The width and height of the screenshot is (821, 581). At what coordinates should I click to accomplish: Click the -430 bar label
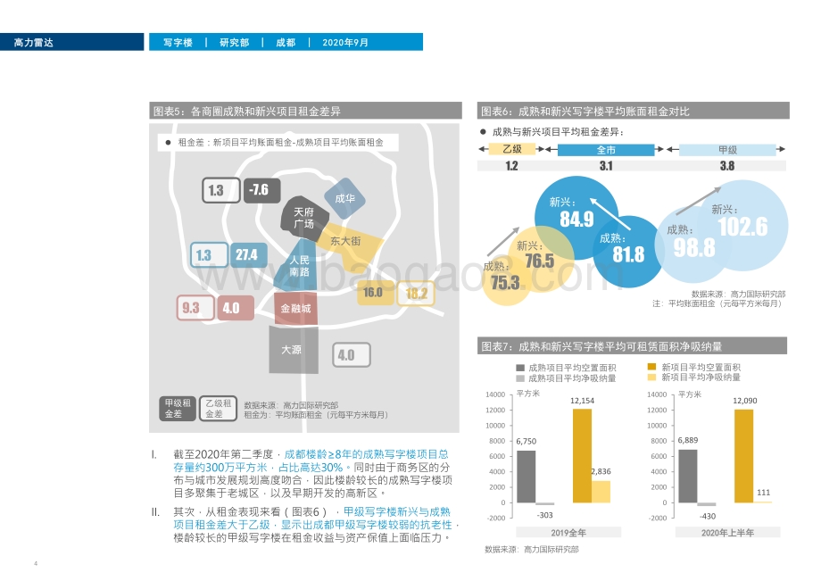pyautogui.click(x=708, y=516)
